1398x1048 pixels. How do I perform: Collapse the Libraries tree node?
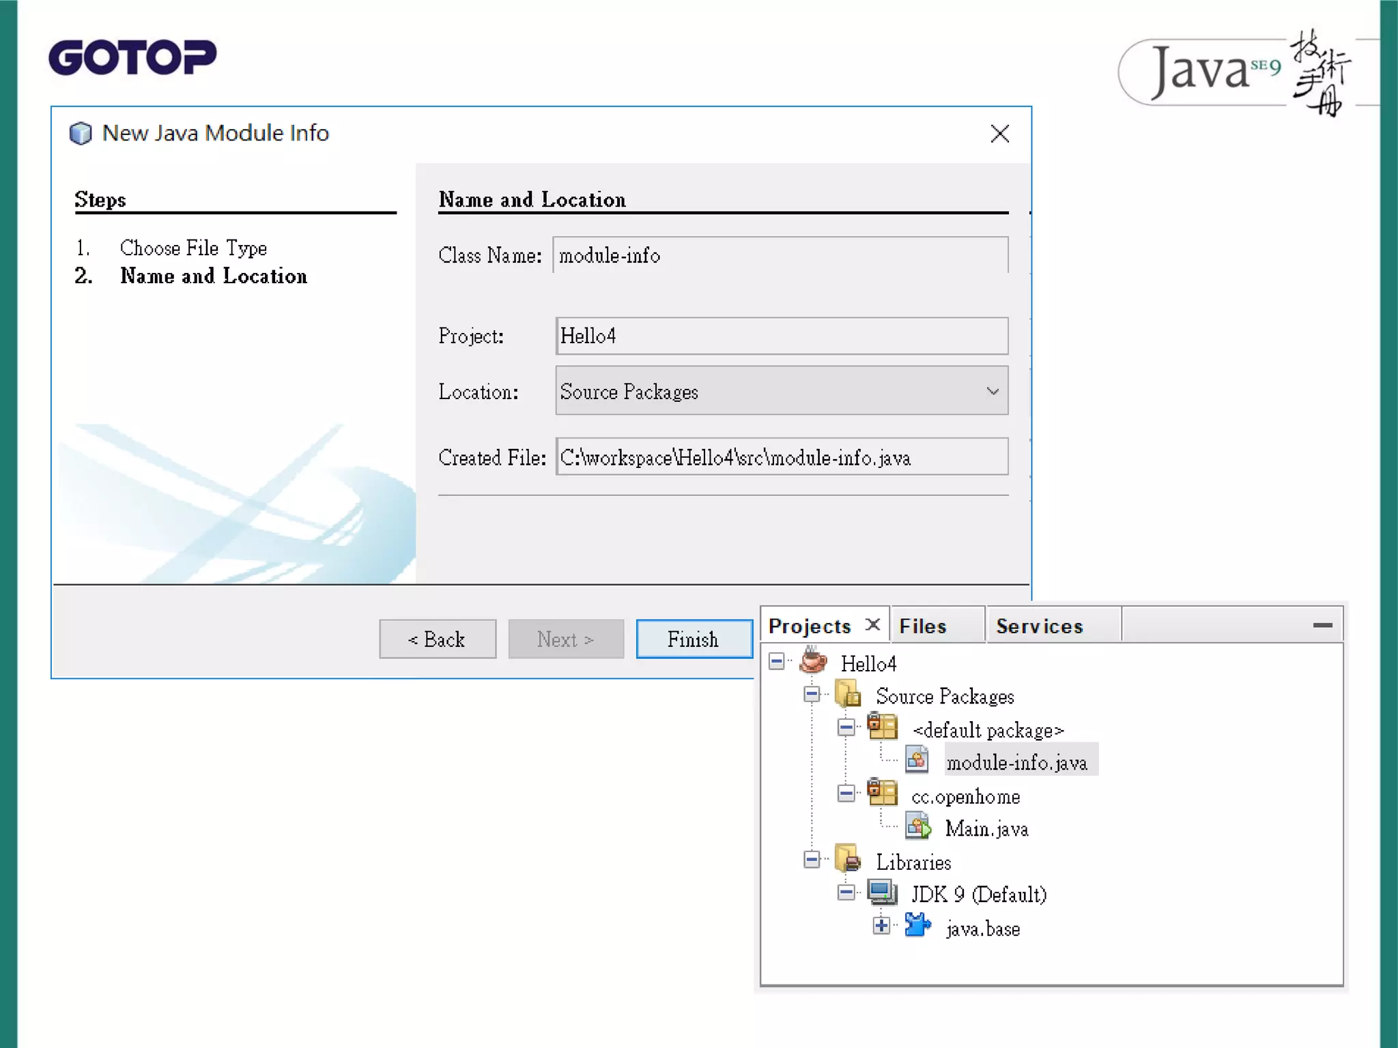(x=812, y=860)
